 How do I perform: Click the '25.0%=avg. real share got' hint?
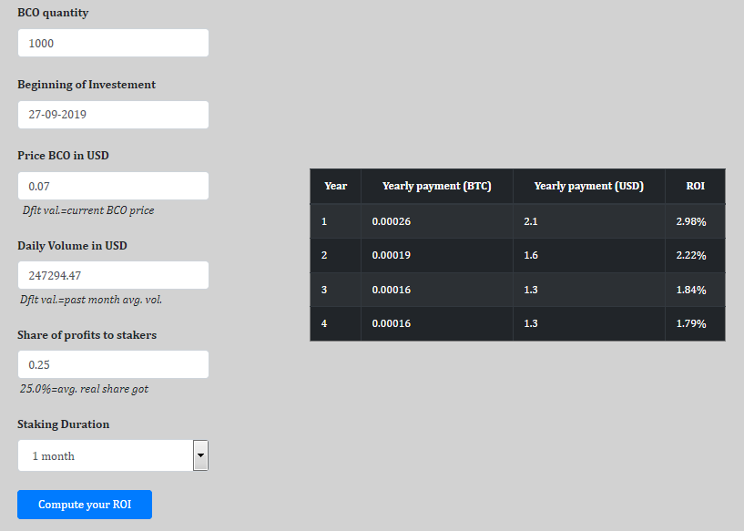84,389
